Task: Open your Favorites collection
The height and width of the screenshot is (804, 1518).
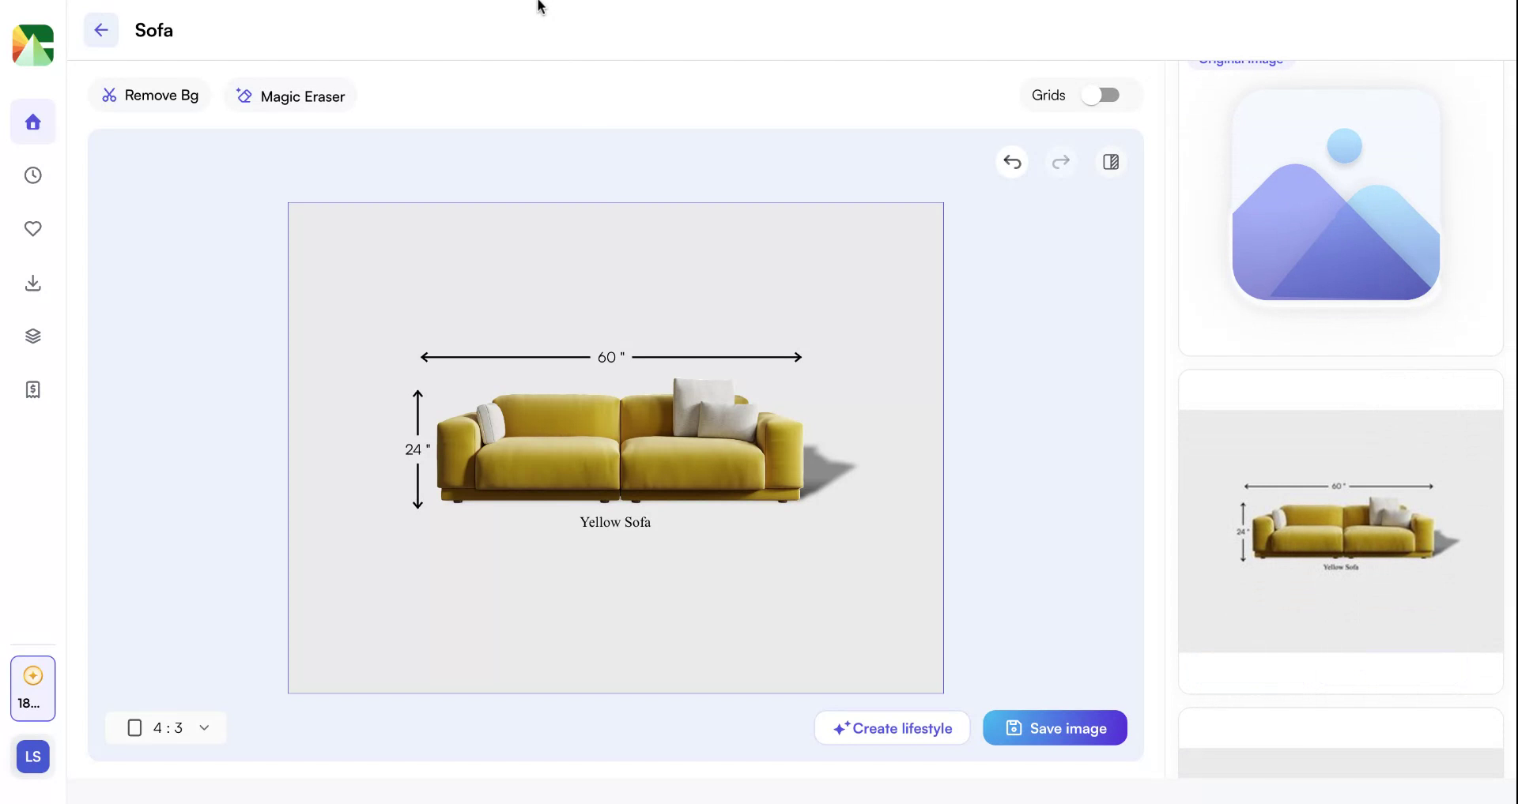Action: point(32,229)
